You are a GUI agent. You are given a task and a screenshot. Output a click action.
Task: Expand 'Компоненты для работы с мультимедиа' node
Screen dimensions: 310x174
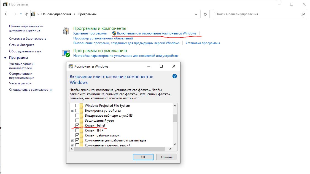click(72, 141)
